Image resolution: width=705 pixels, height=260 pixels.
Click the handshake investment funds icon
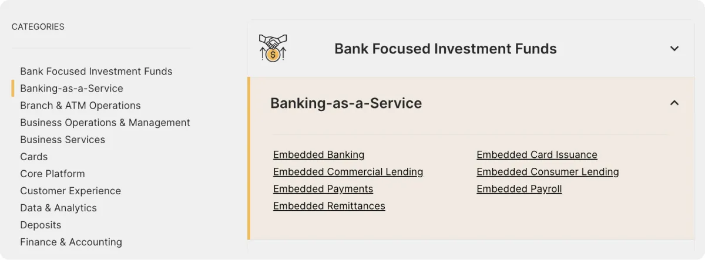click(273, 48)
